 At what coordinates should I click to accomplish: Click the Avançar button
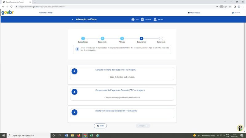tap(143, 126)
